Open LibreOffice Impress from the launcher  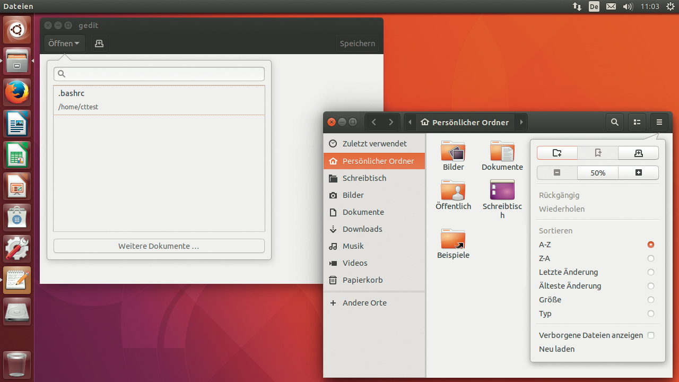[x=18, y=187]
